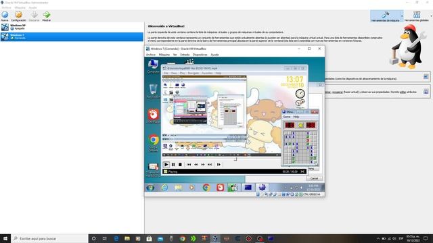
Task: Click the frame-step button in media player
Action: coord(219,165)
